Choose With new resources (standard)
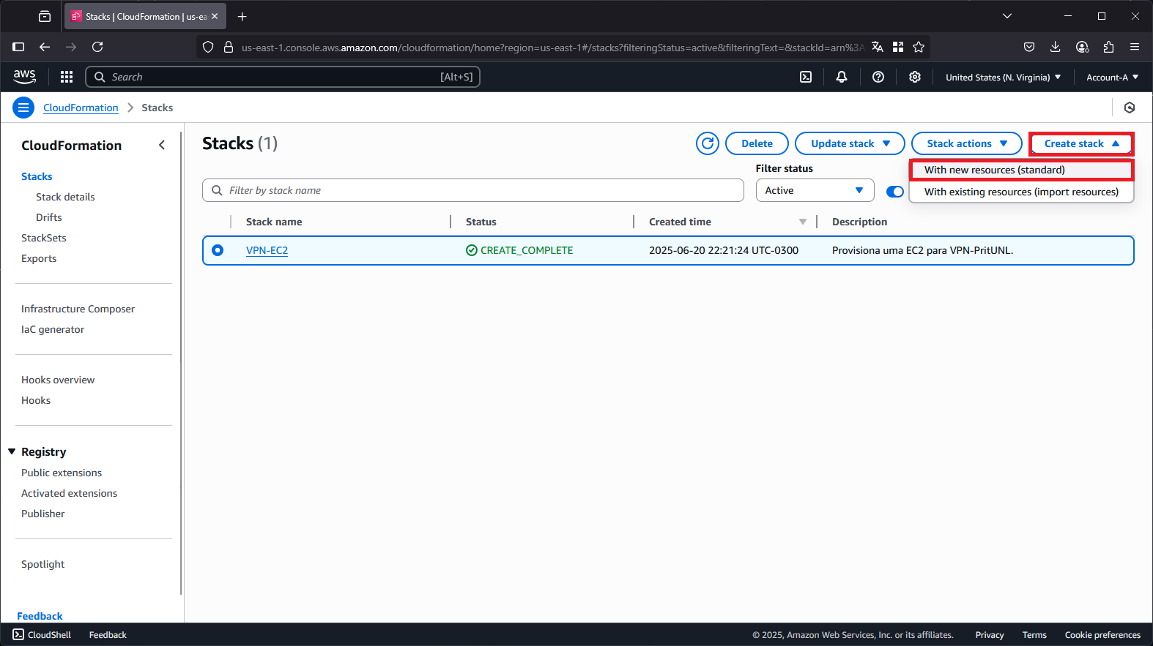Viewport: 1153px width, 646px height. pyautogui.click(x=1022, y=170)
